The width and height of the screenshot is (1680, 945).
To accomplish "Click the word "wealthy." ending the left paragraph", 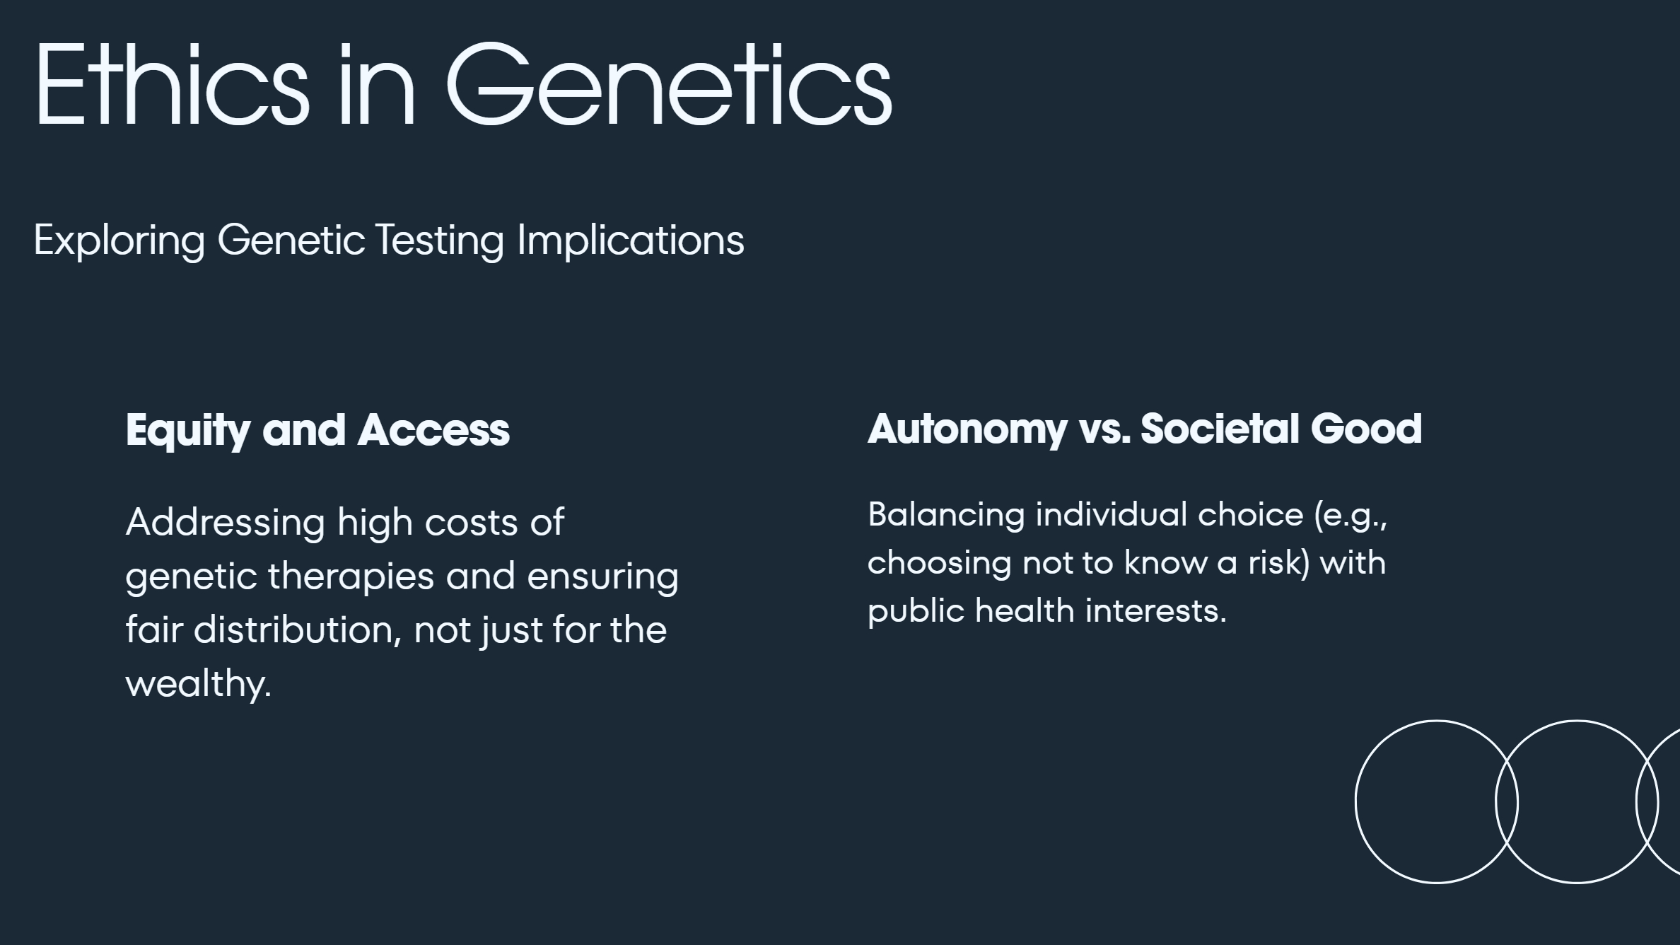I will point(198,683).
